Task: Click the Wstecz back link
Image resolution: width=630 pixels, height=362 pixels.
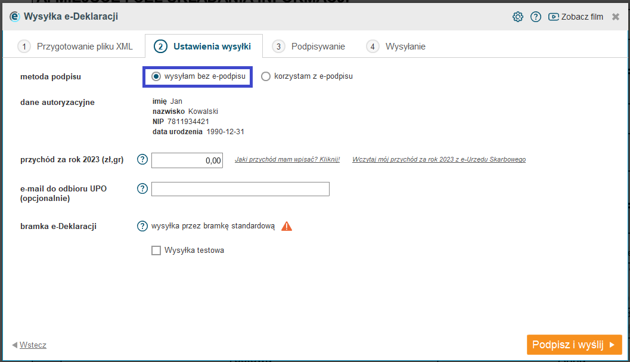Action: pyautogui.click(x=33, y=345)
